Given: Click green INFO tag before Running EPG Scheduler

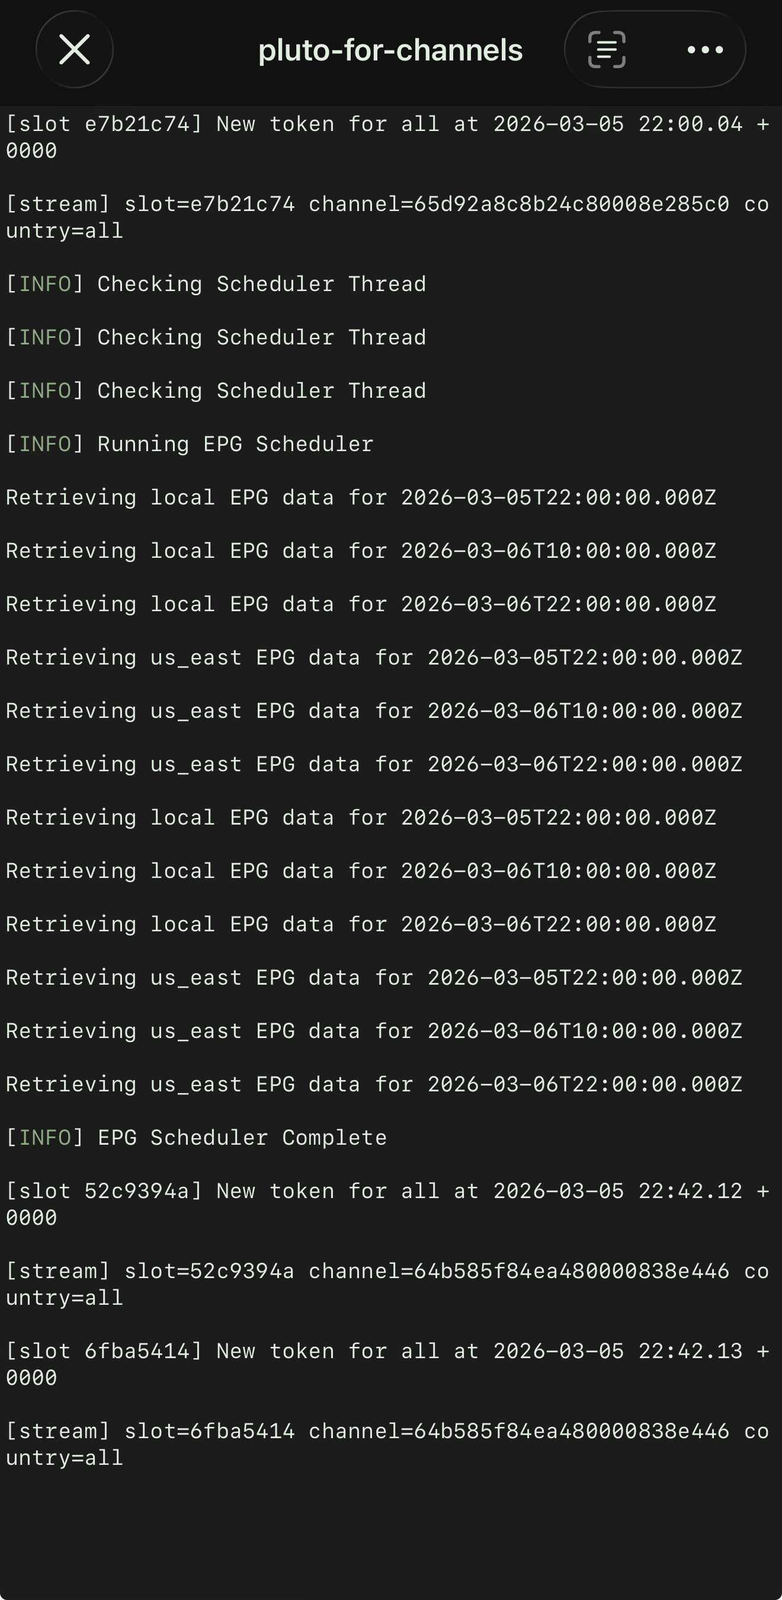Looking at the screenshot, I should 45,445.
